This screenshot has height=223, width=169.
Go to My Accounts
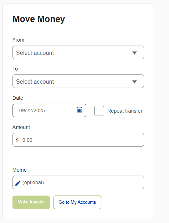tap(77, 202)
